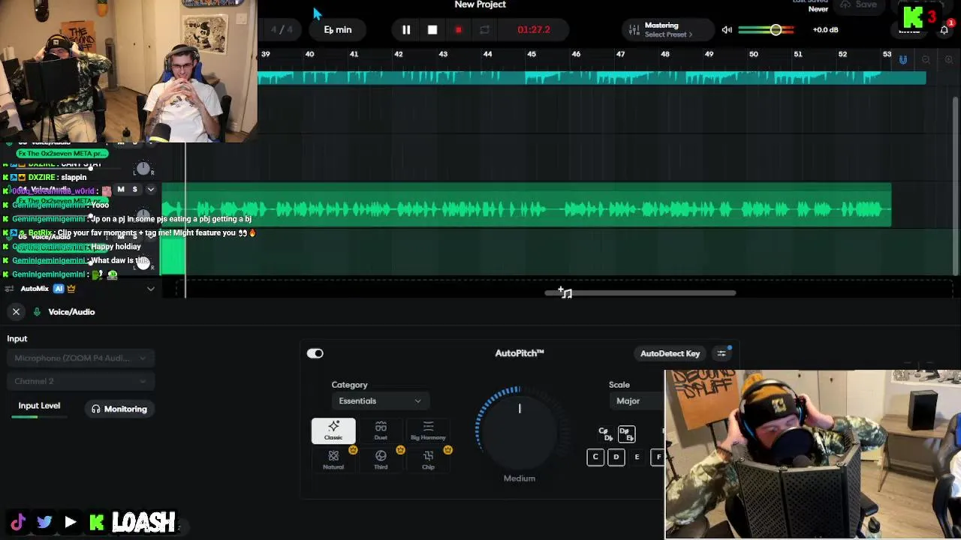Click the add-track music note icon
Viewport: 961px width, 540px height.
[565, 292]
